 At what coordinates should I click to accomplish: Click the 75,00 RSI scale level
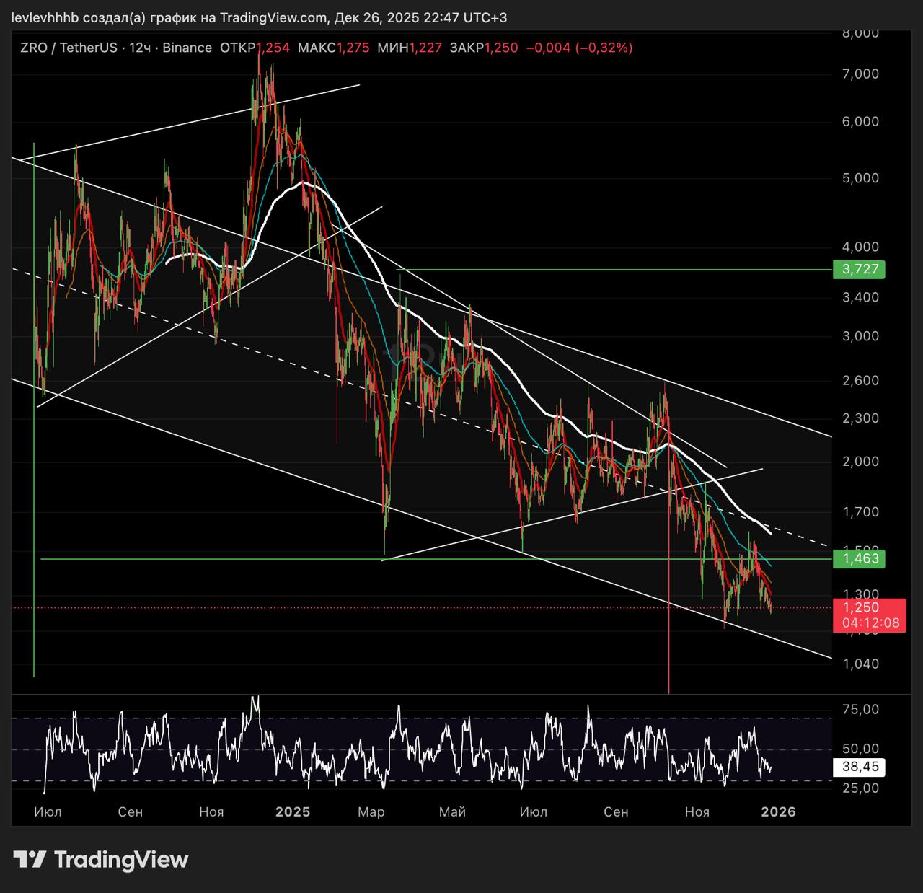click(x=861, y=710)
